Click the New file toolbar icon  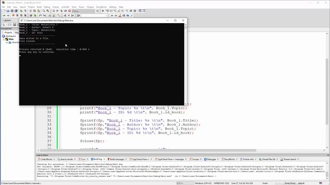pos(4,11)
